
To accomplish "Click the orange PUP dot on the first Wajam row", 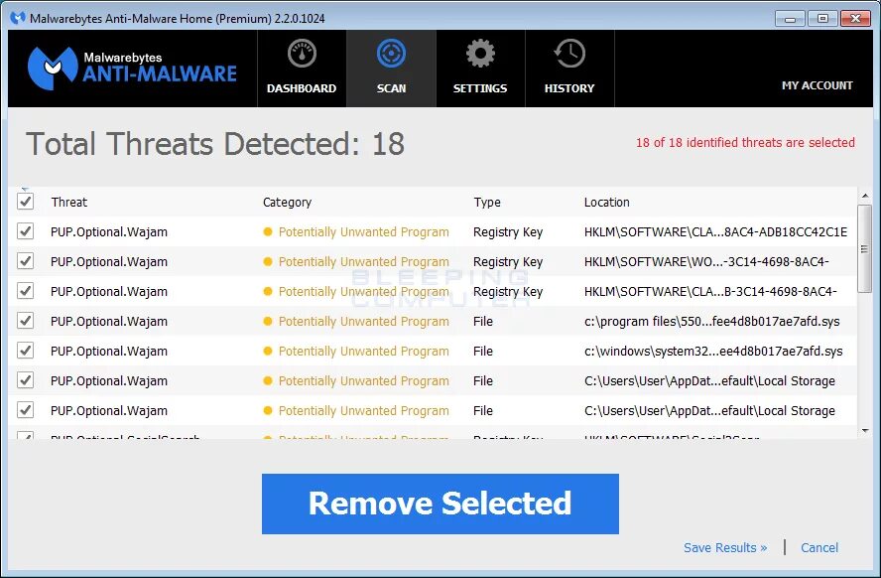I will 268,231.
